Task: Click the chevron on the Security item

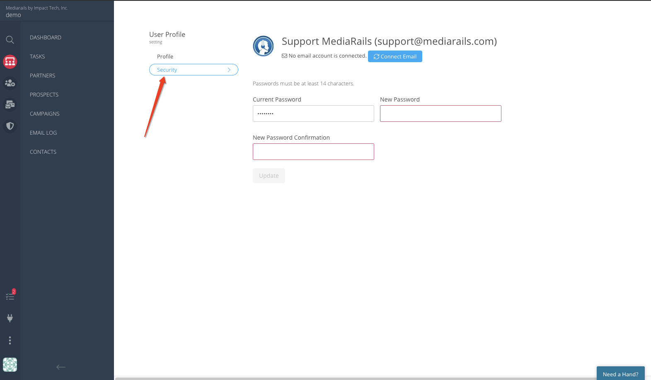Action: tap(229, 70)
